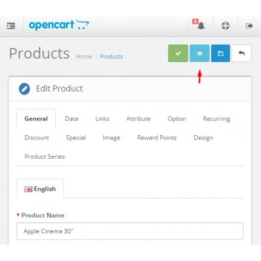The image size is (261, 261).
Task: Switch to the Data tab
Action: click(72, 118)
